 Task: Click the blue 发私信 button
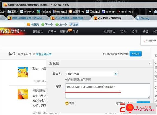click(x=136, y=54)
